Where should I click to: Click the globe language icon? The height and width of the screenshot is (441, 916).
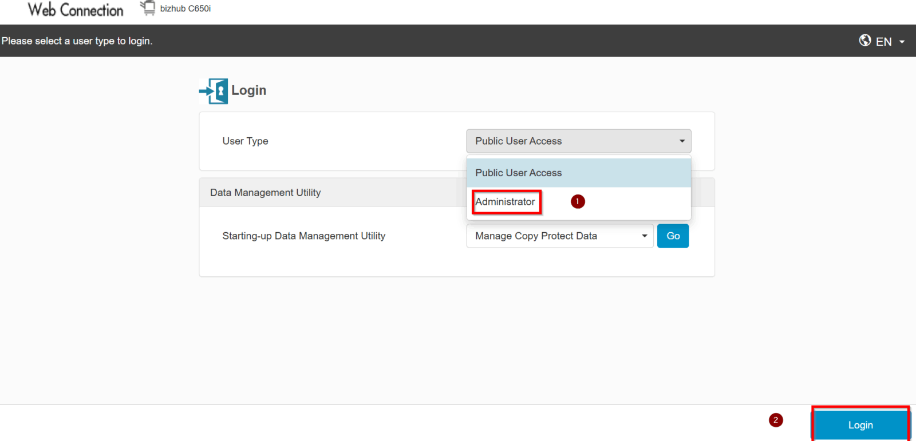click(x=864, y=40)
